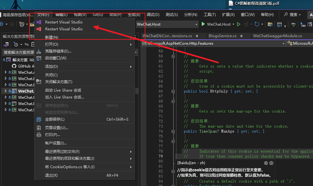This screenshot has height=186, width=313.
Task: Expand the WeChat test project with flask icon
Action: point(6,103)
